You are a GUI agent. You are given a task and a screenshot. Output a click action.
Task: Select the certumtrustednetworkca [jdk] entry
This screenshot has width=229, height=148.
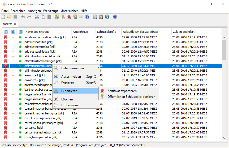tap(43, 132)
